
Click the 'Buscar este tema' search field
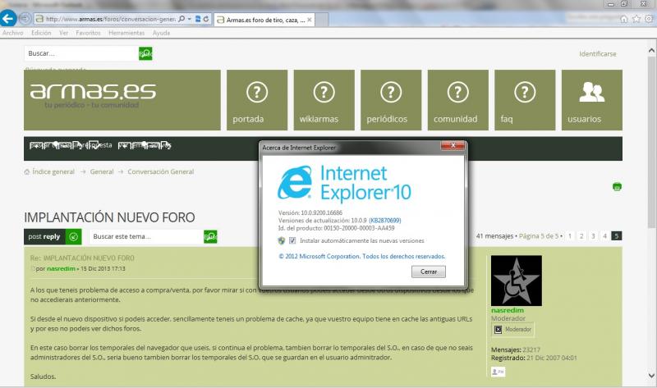pos(145,237)
